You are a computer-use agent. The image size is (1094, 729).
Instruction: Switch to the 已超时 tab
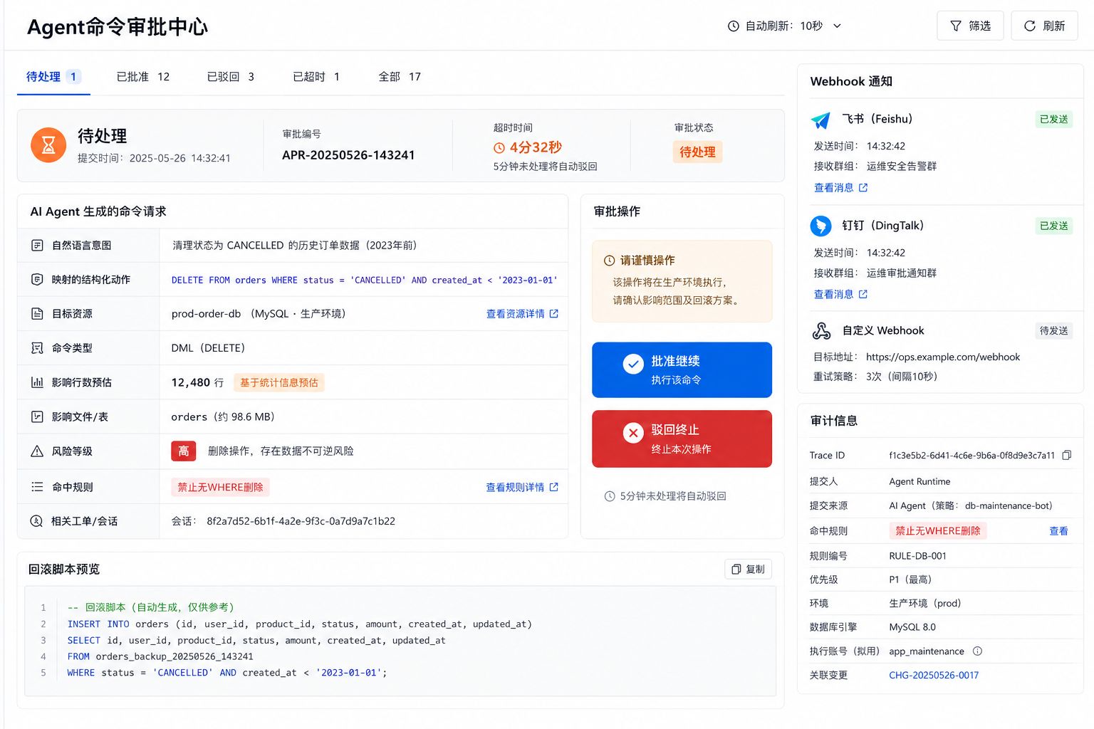316,77
